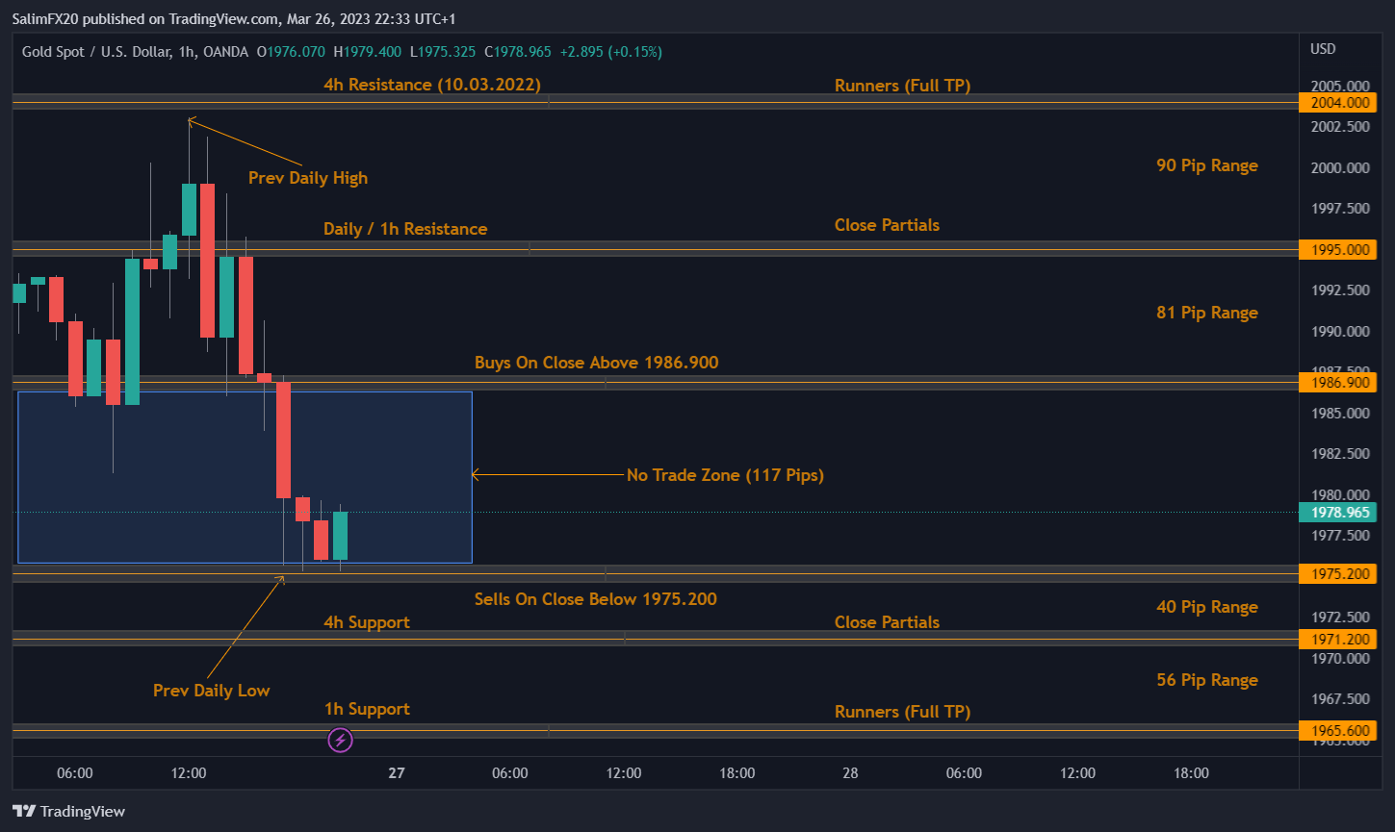Click the 'Prev Daily Low' label

pos(212,691)
